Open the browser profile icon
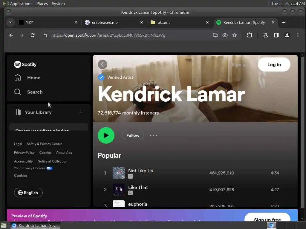The height and width of the screenshot is (229, 306). [x=287, y=35]
